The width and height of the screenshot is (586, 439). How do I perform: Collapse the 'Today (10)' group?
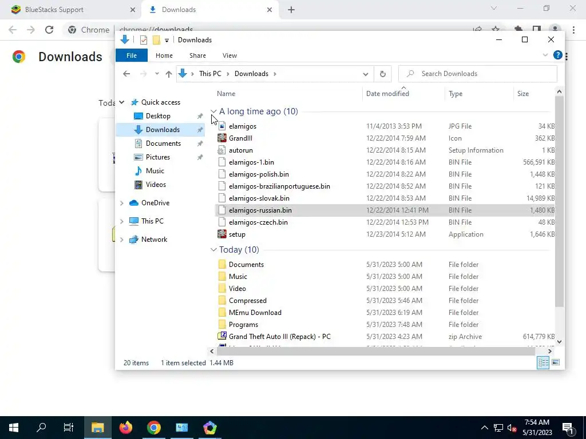pyautogui.click(x=213, y=249)
